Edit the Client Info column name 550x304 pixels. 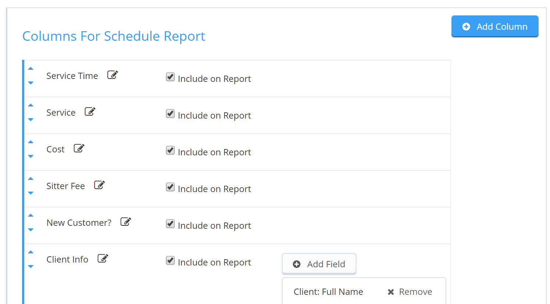(103, 258)
